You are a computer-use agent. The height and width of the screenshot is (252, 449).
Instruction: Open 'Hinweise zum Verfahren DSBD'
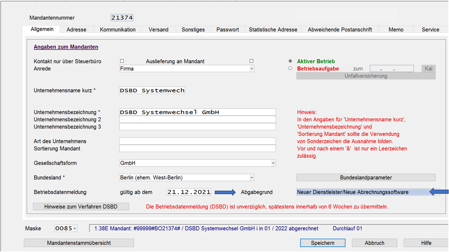[81, 207]
